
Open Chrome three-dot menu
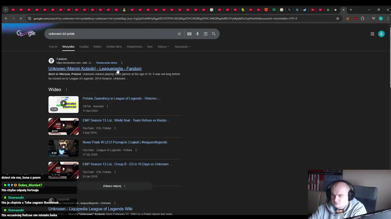click(x=388, y=18)
